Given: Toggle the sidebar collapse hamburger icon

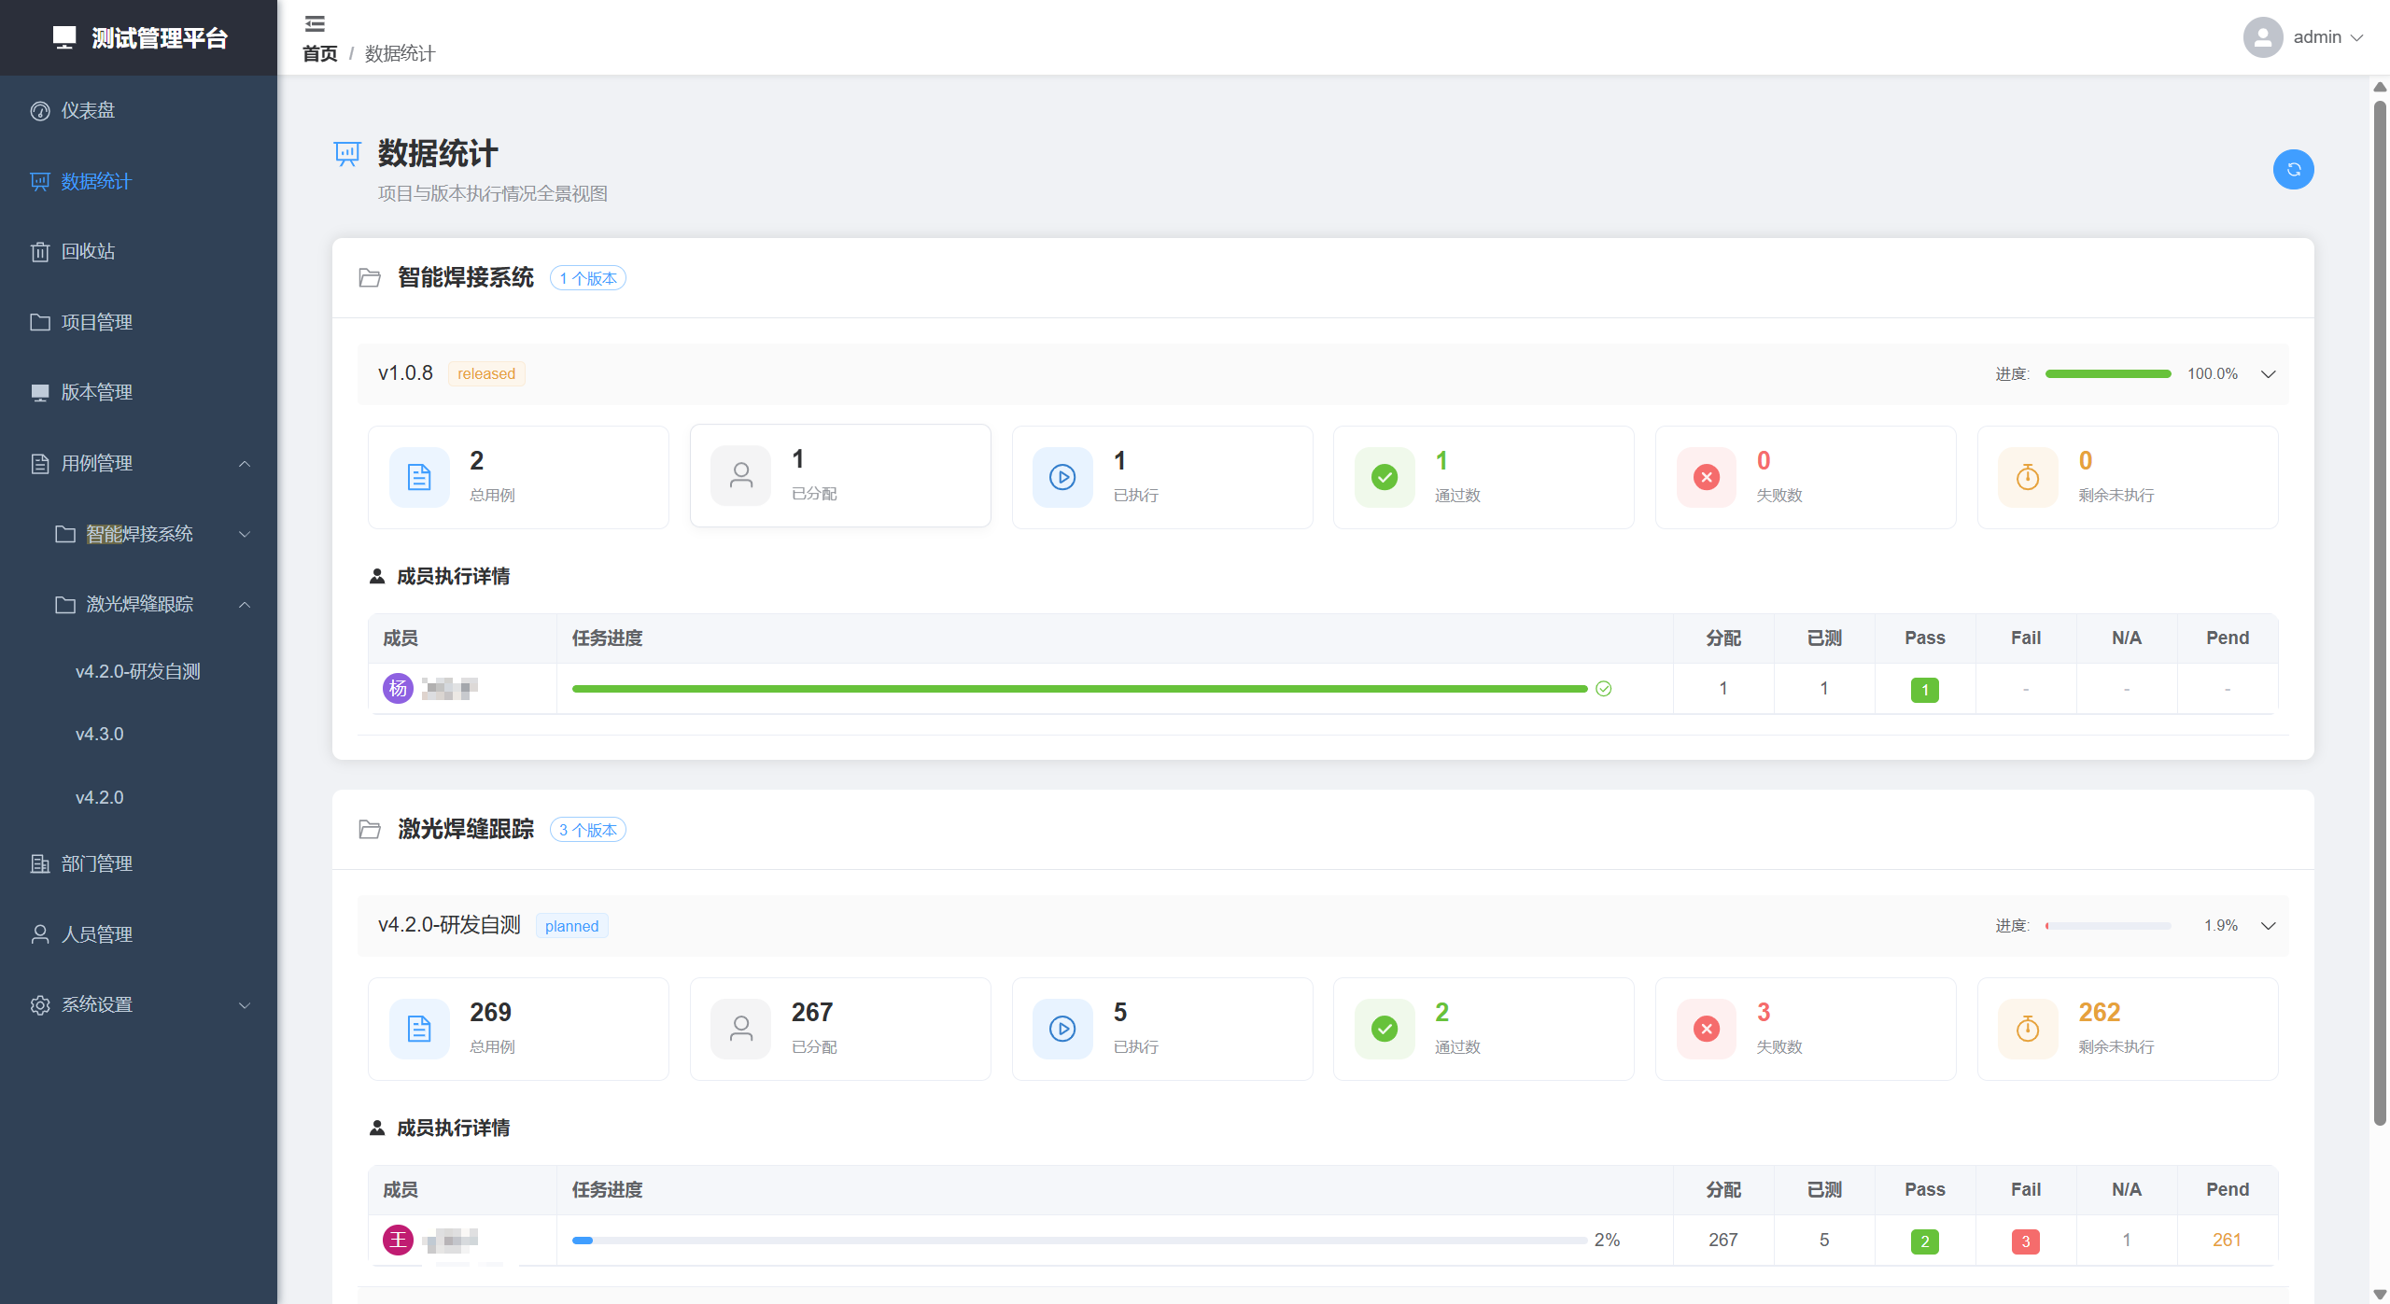Looking at the screenshot, I should pos(316,23).
